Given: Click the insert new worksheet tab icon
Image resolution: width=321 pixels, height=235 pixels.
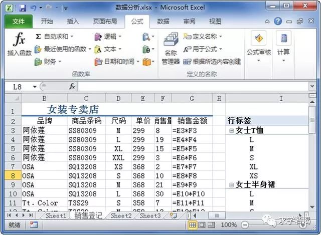Looking at the screenshot, I should pyautogui.click(x=174, y=215).
